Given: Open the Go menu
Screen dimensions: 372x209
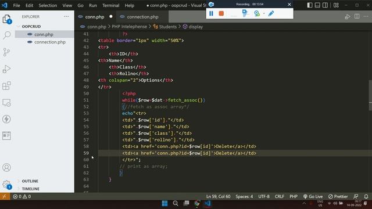Looking at the screenshot, I should click(80, 5).
